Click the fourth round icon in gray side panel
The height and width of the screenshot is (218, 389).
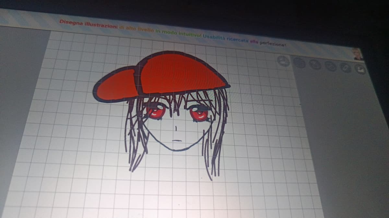346,67
